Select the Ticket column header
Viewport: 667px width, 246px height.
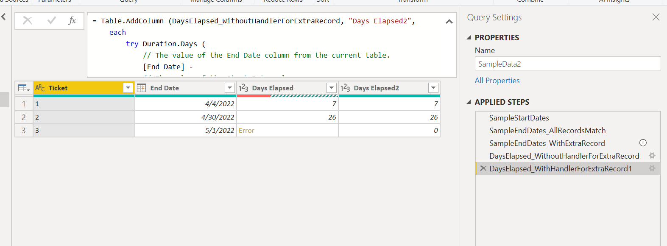click(84, 88)
